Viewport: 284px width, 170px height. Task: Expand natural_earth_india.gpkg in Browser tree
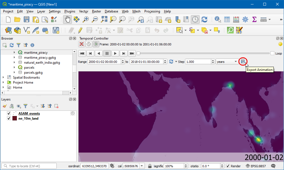14,62
